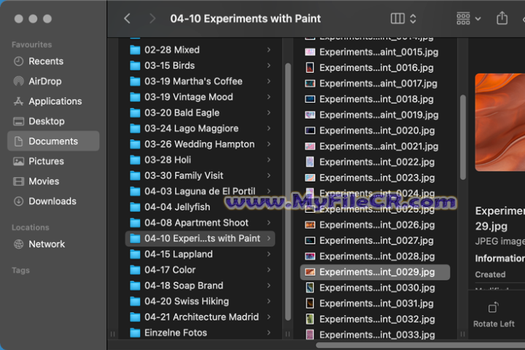Screen dimensions: 525x350
Task: Select 03-24 Lago Maggiore folder icon
Action: click(135, 128)
